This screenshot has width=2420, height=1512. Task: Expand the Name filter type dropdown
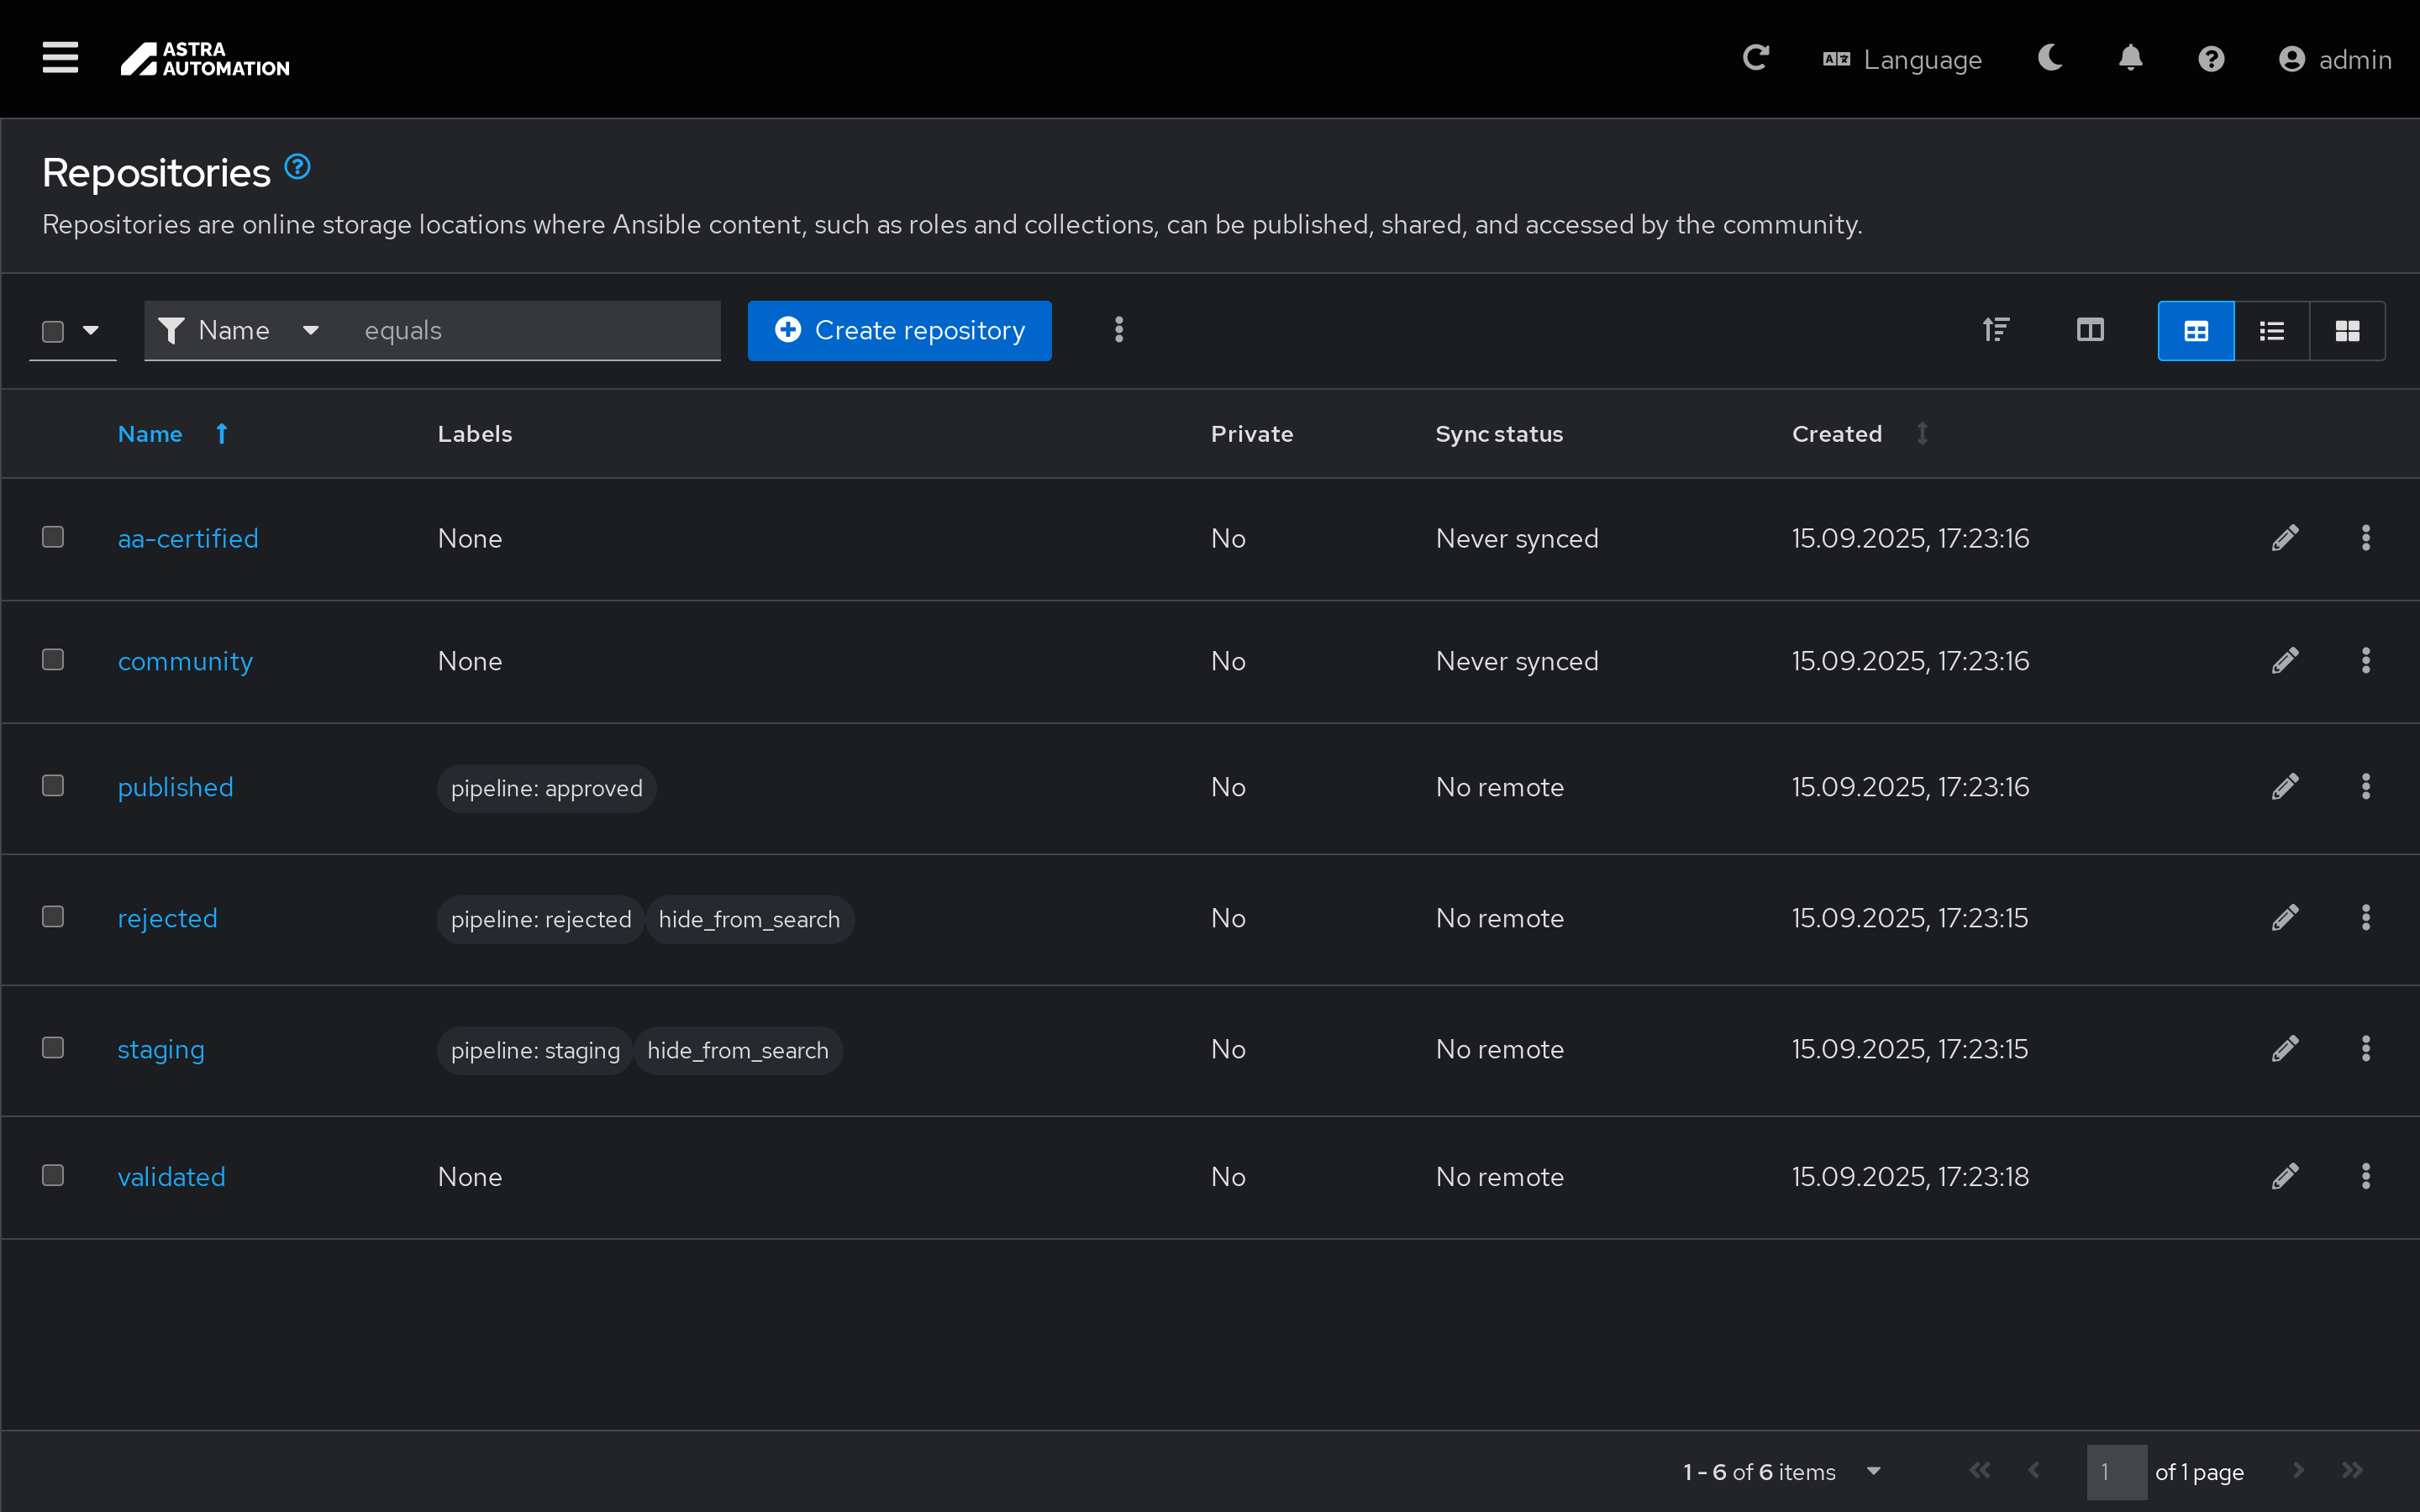point(240,331)
